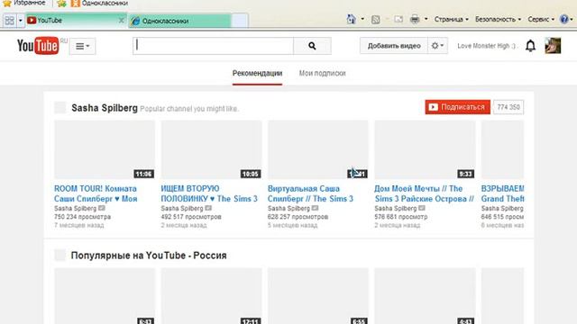The image size is (577, 324).
Task: Click the Print icon
Action: click(415, 19)
